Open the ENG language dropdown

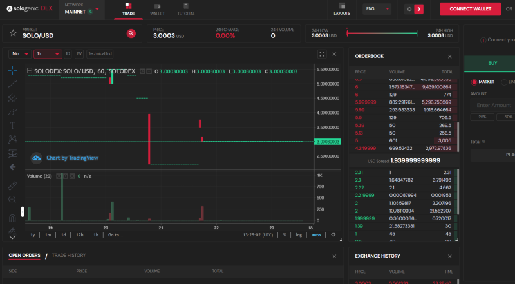click(377, 9)
